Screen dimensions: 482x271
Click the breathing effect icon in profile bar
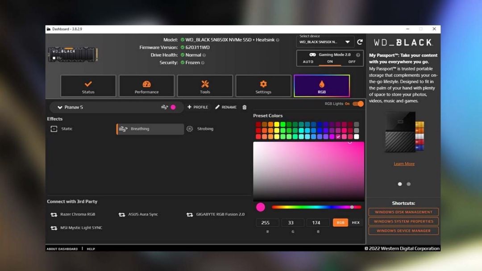coord(164,107)
